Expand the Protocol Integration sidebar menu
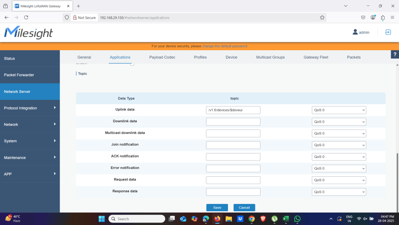 (30, 108)
